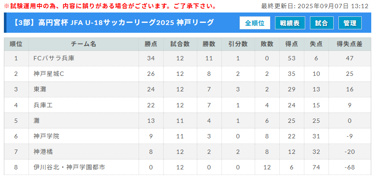
Task: Select the チーム名 column header
Action: click(83, 44)
